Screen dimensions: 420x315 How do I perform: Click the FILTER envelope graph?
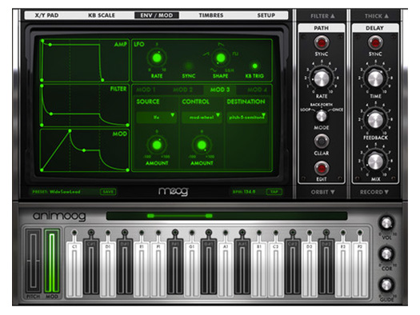pyautogui.click(x=84, y=106)
